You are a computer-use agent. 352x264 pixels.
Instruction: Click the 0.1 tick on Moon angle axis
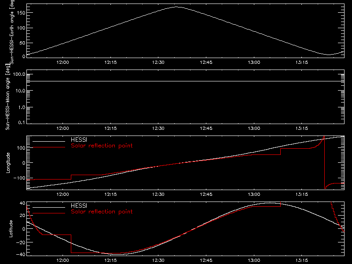(22, 122)
